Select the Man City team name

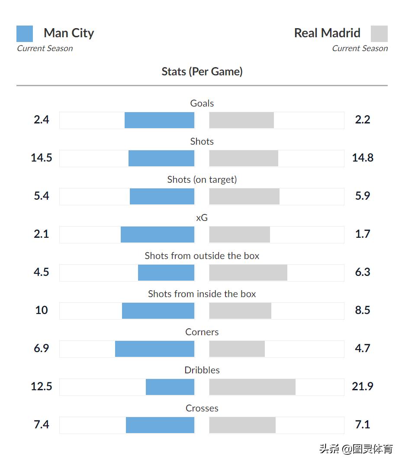point(69,33)
